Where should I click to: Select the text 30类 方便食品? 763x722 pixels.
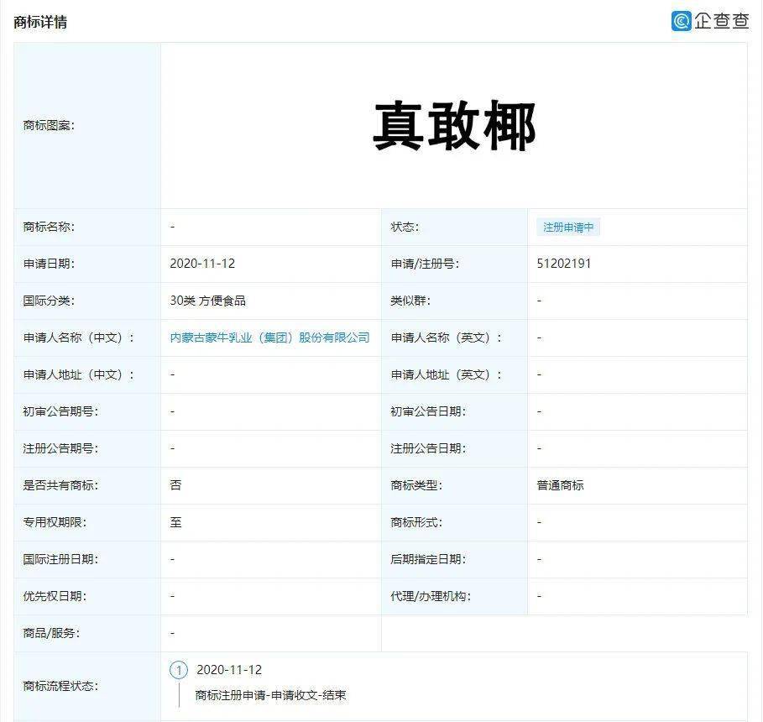(208, 301)
